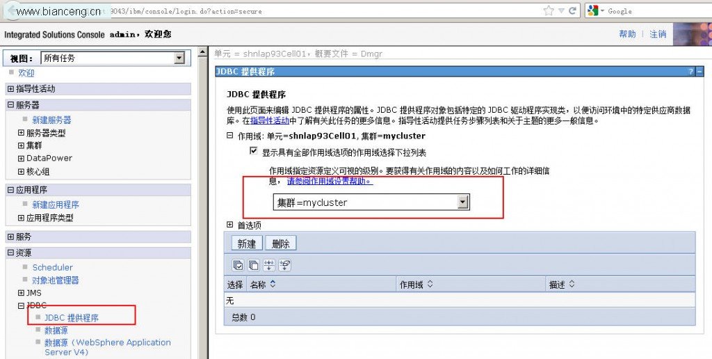The width and height of the screenshot is (712, 359).
Task: Click the browser bookmark star icon
Action: 549,10
